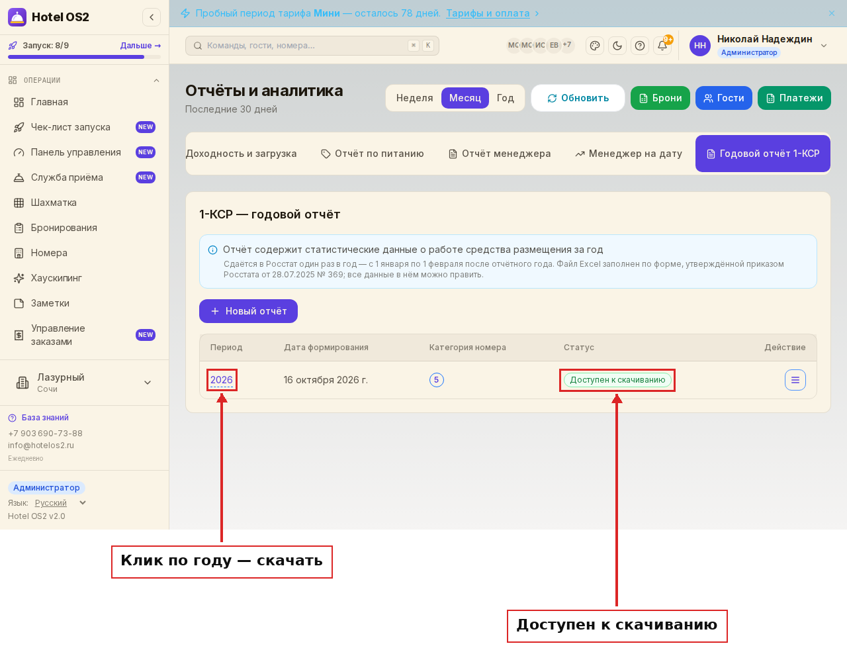847x658 pixels.
Task: Open the theme palette icon
Action: (595, 46)
